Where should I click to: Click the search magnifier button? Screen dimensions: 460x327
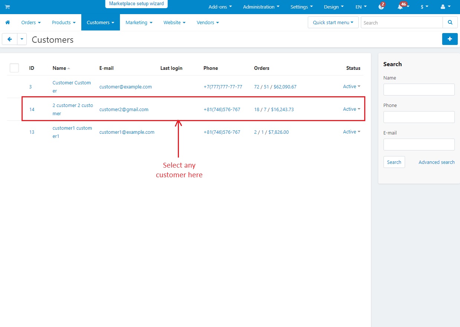coord(450,23)
